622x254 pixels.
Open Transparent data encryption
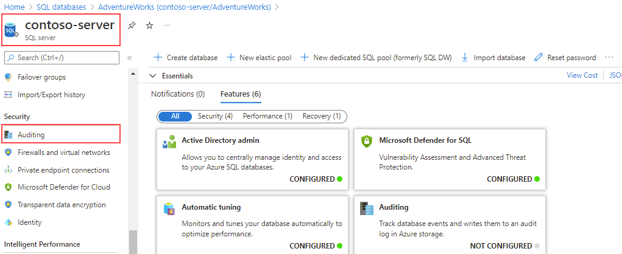pyautogui.click(x=62, y=205)
